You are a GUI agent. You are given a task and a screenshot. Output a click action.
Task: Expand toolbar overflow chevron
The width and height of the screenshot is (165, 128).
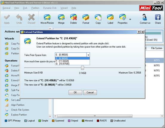point(130,19)
